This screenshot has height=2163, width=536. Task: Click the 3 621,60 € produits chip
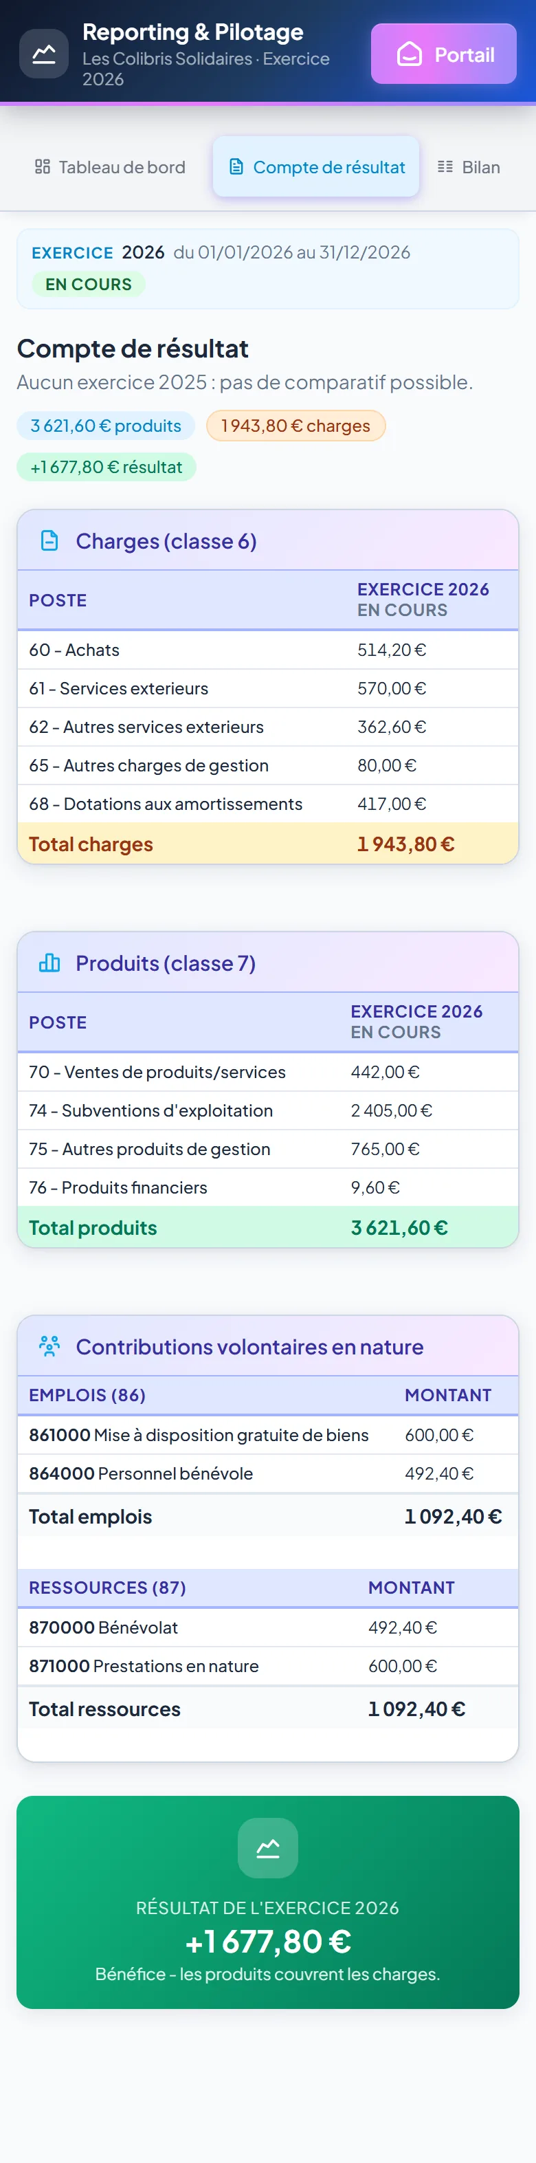pyautogui.click(x=106, y=426)
